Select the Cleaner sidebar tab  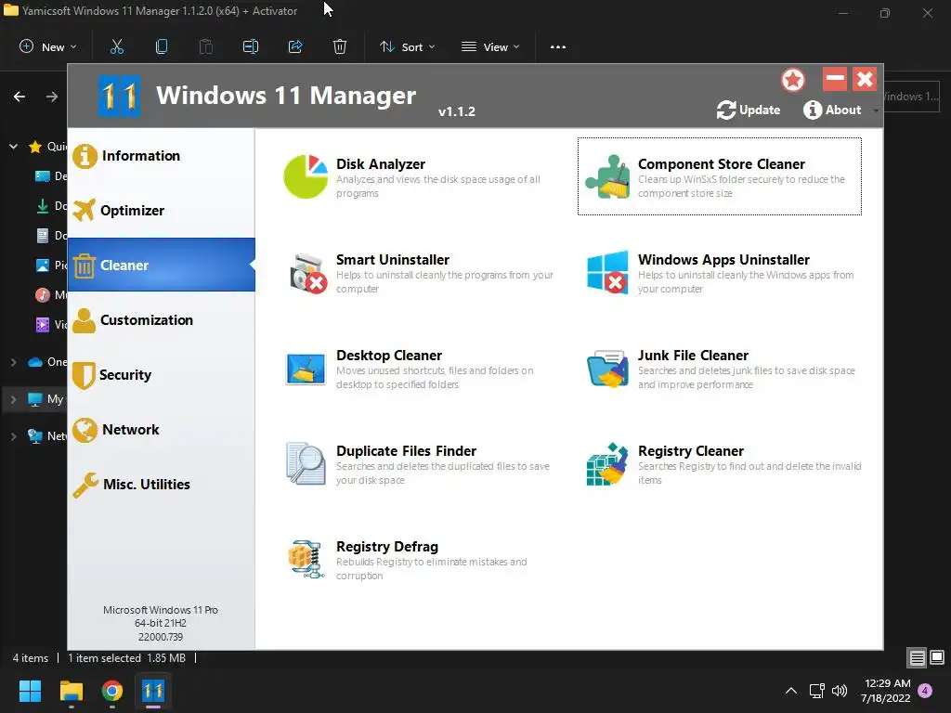click(162, 265)
